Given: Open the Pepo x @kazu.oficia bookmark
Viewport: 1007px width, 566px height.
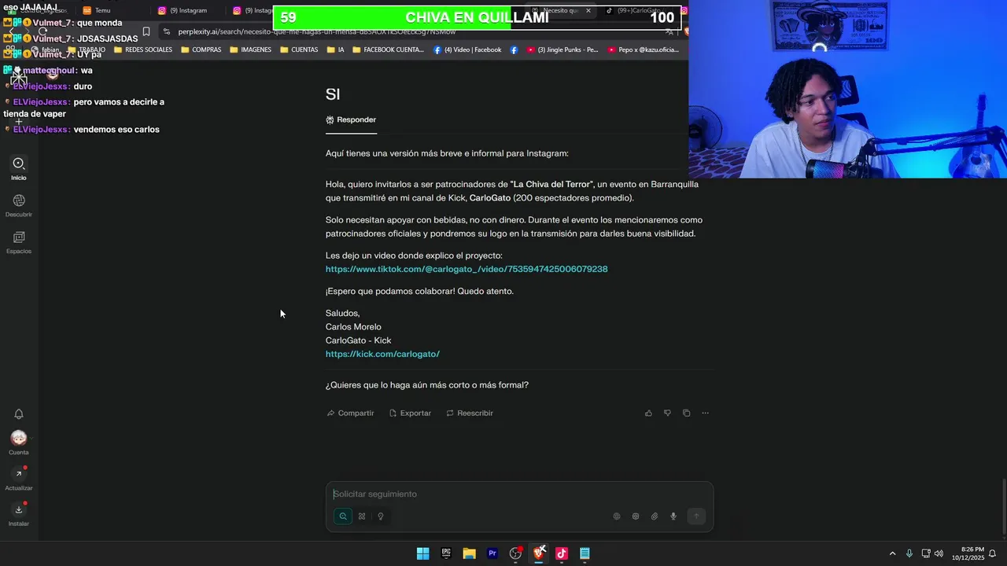Looking at the screenshot, I should point(642,50).
